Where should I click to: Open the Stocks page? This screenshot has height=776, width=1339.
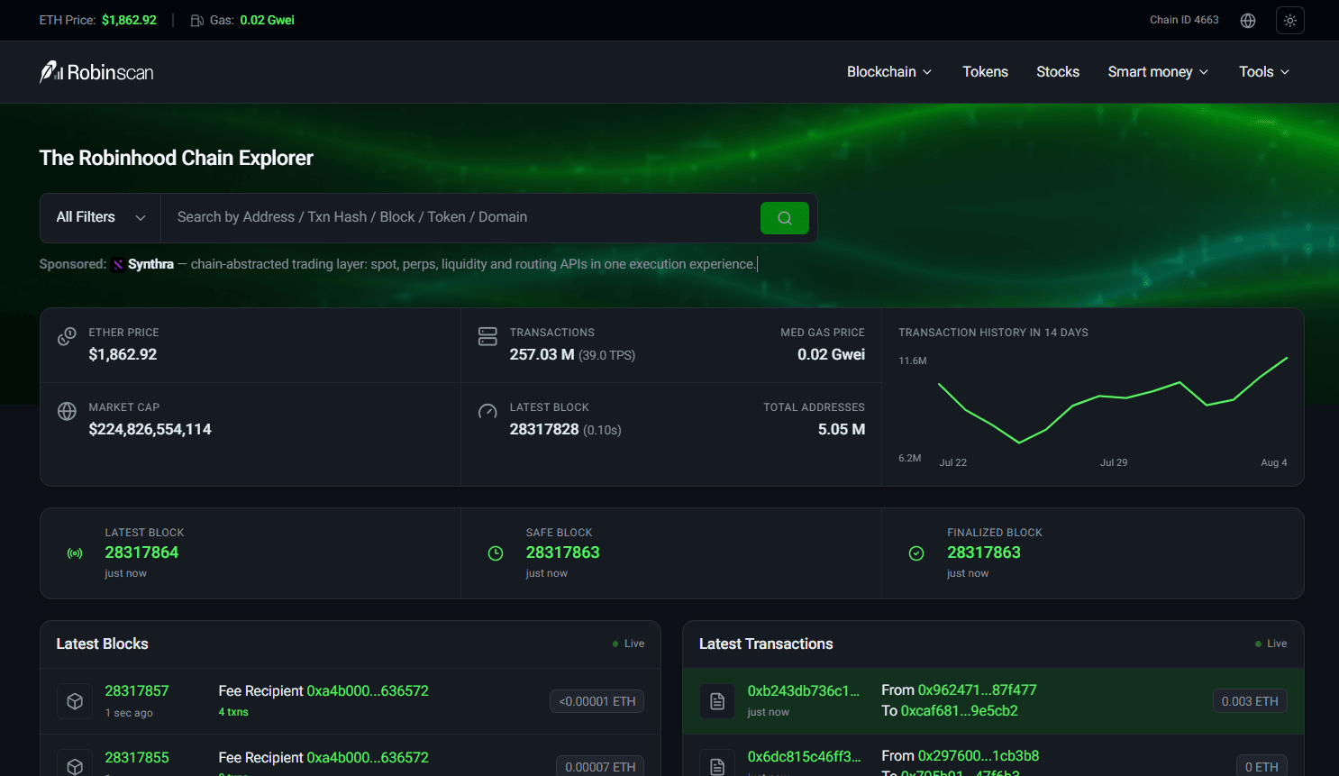click(x=1058, y=72)
